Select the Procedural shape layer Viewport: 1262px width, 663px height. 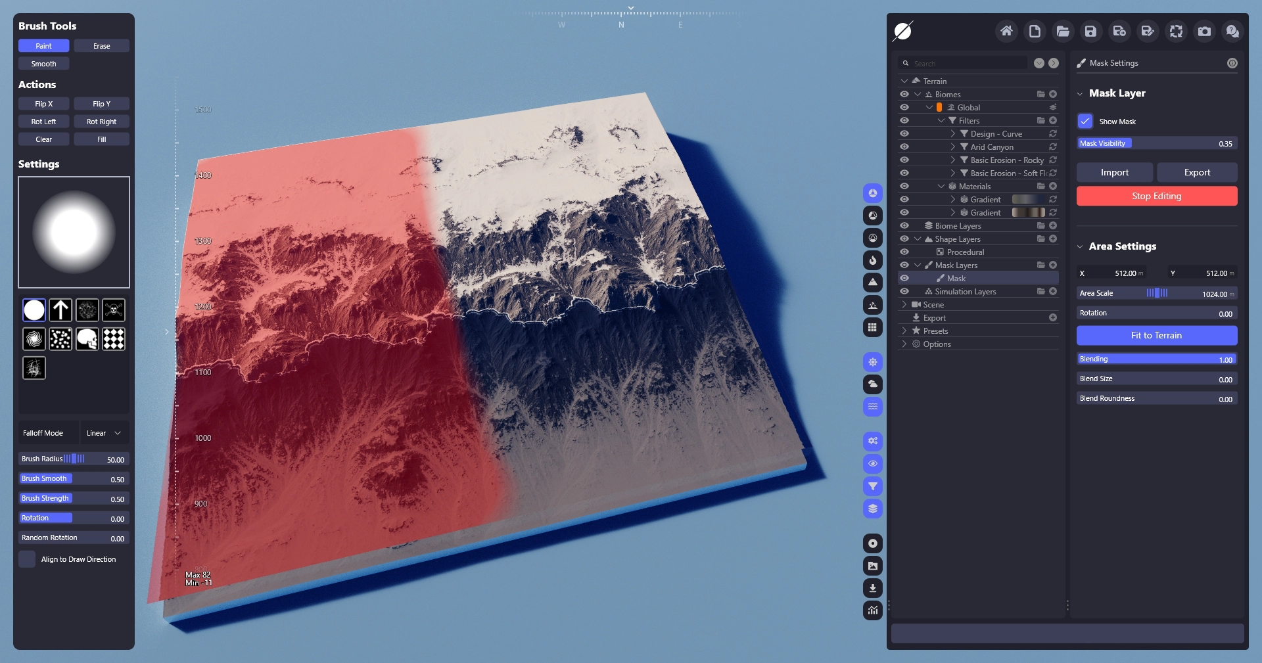click(x=965, y=252)
